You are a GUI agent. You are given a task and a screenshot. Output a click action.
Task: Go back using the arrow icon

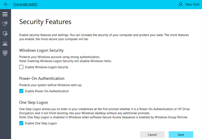pyautogui.click(x=6, y=5)
